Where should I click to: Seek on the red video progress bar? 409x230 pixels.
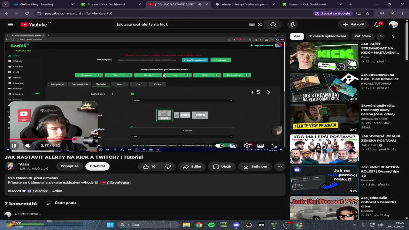pos(145,139)
